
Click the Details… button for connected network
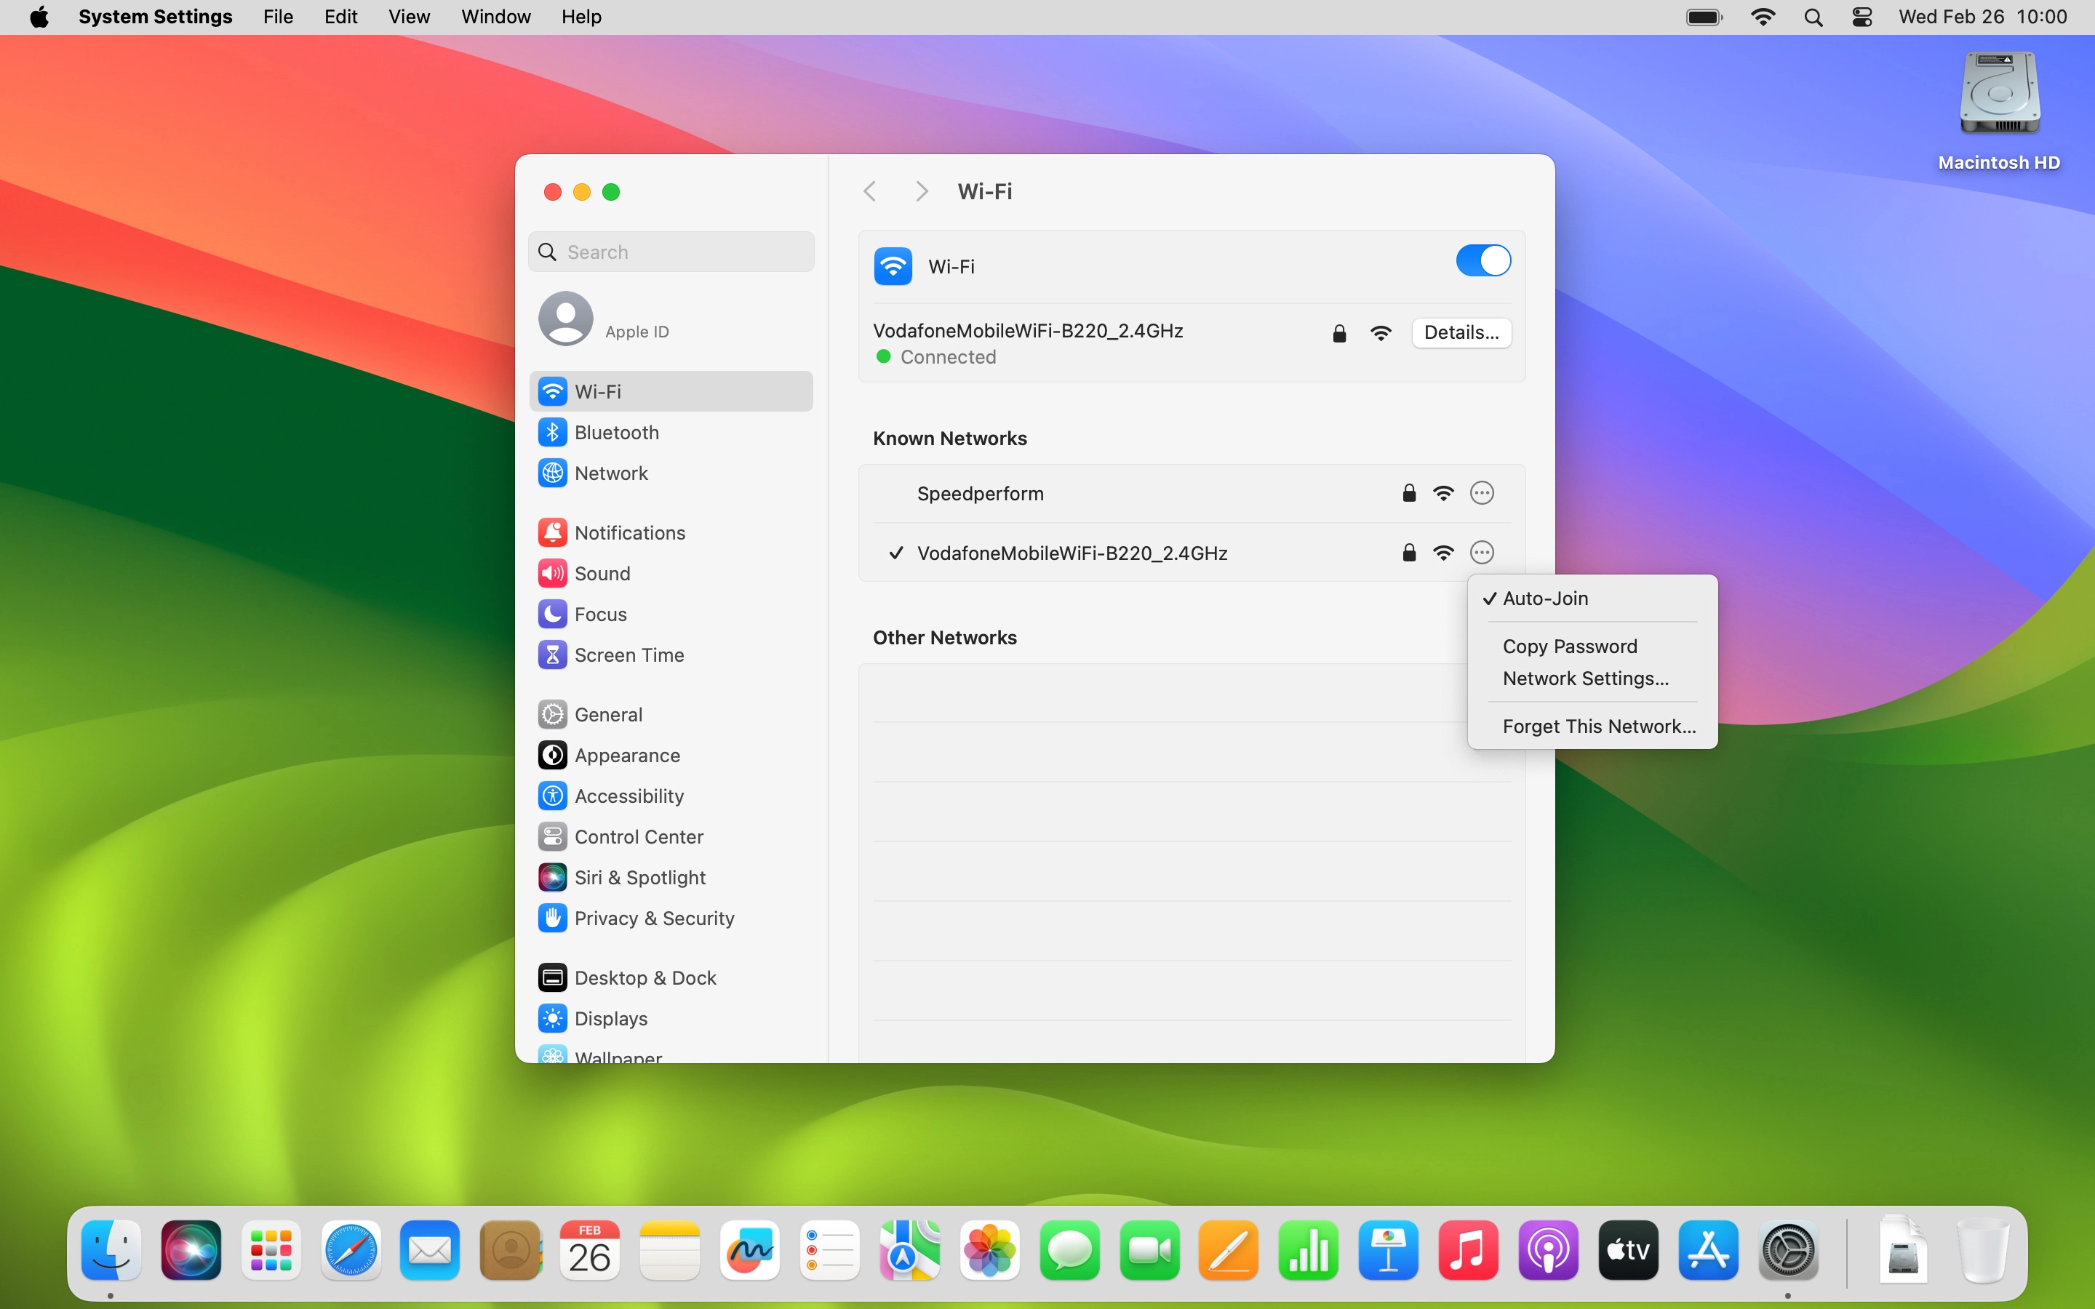click(x=1461, y=332)
